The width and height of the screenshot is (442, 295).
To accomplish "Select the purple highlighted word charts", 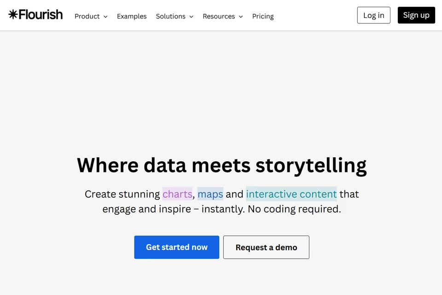I will coord(177,194).
